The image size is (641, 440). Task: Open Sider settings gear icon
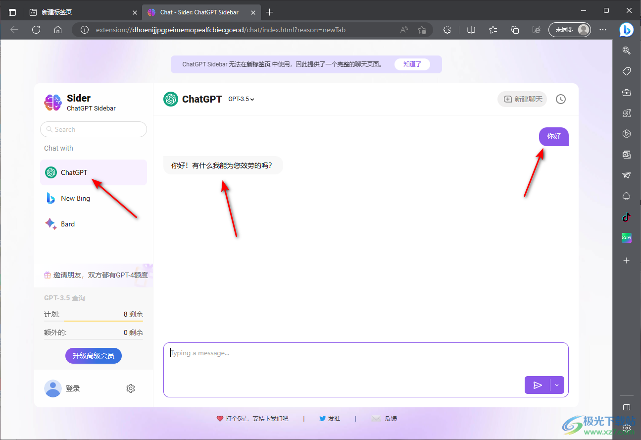tap(131, 388)
